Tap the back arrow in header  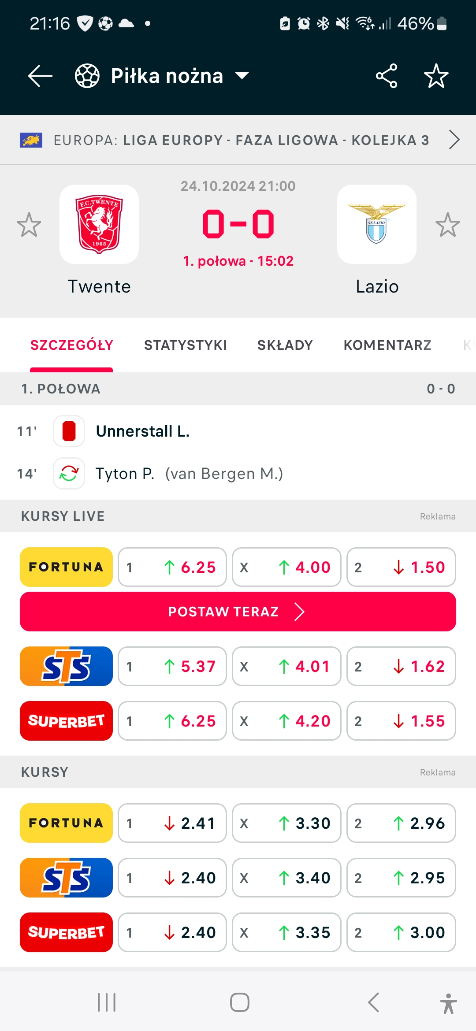pyautogui.click(x=40, y=76)
